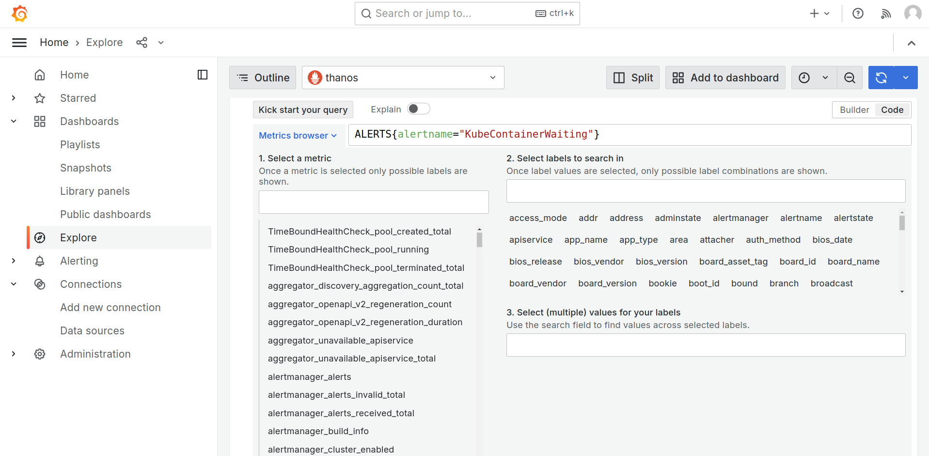Click the metric list scrollbar
The image size is (929, 456).
tap(479, 240)
